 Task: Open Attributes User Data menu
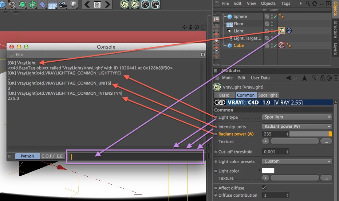(x=260, y=78)
